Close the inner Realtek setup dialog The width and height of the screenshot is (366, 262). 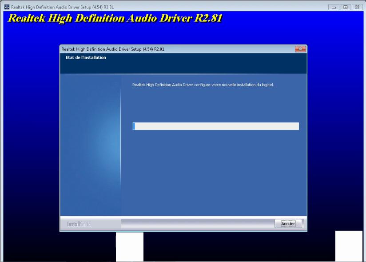(300, 49)
